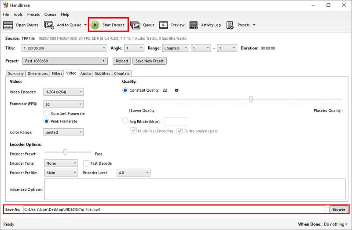Open the start chapter dropdown

point(201,48)
